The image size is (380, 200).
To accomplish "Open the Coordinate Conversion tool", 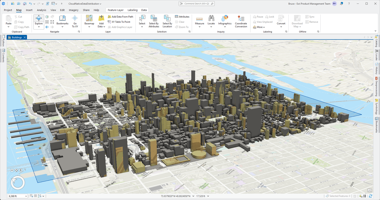I will click(x=241, y=21).
